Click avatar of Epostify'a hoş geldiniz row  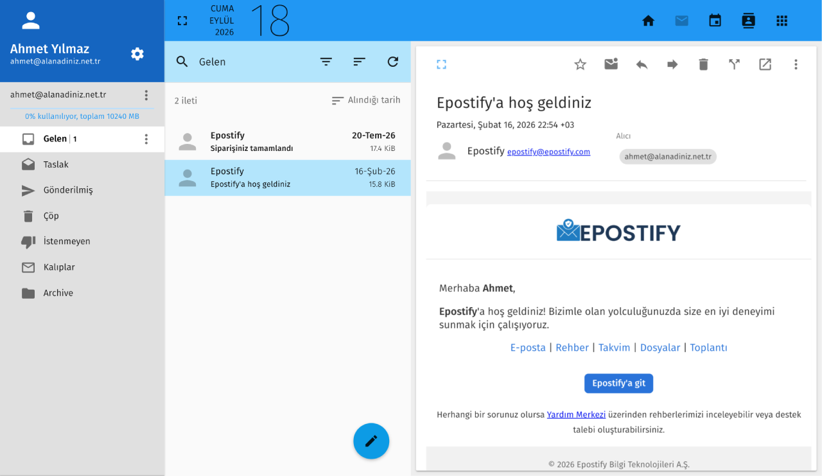pos(188,178)
